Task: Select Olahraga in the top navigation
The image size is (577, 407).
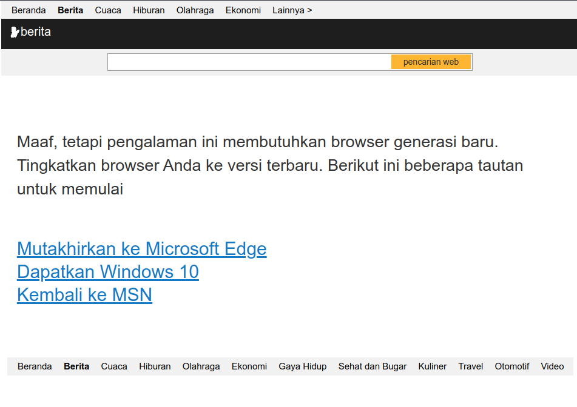Action: (x=195, y=10)
